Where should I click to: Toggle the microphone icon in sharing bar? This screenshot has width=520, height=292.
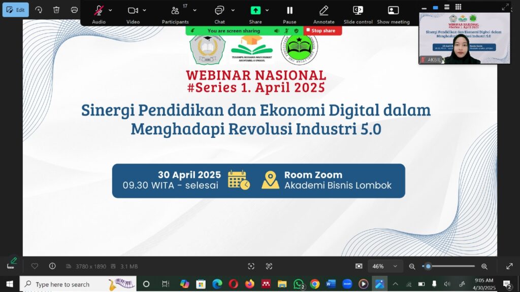[x=286, y=31]
